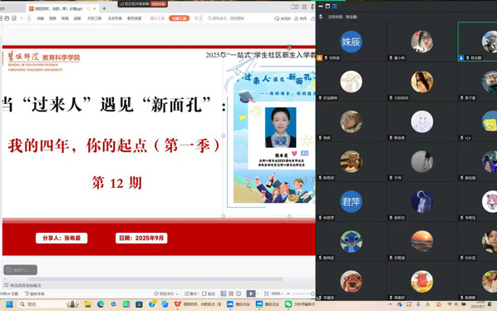Select the highlighted 绘图工具 ribbon tab

179,18
